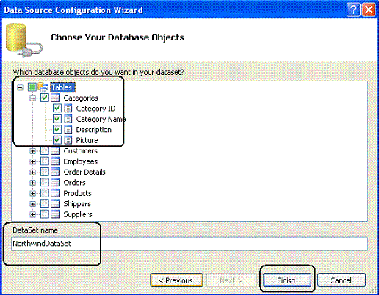Collapse the Categories tree node
Image resolution: width=379 pixels, height=295 pixels.
coord(32,98)
